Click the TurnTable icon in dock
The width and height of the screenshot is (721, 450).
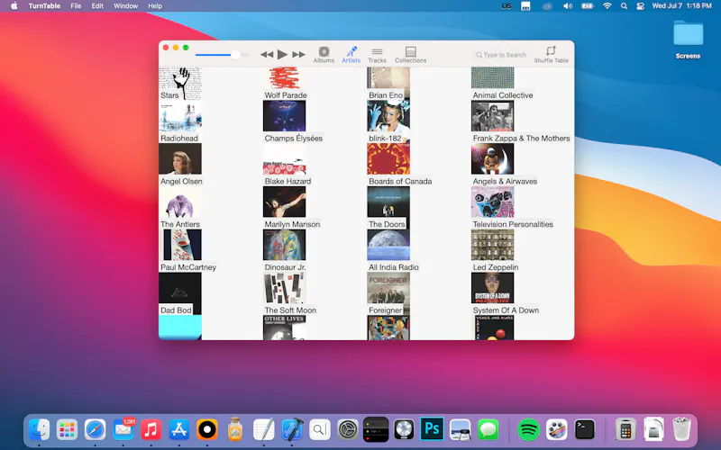point(207,430)
